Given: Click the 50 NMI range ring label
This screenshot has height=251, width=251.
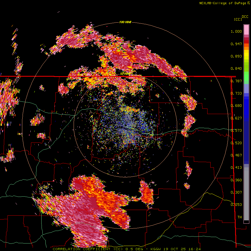Looking at the screenshot, I should 125,74.
